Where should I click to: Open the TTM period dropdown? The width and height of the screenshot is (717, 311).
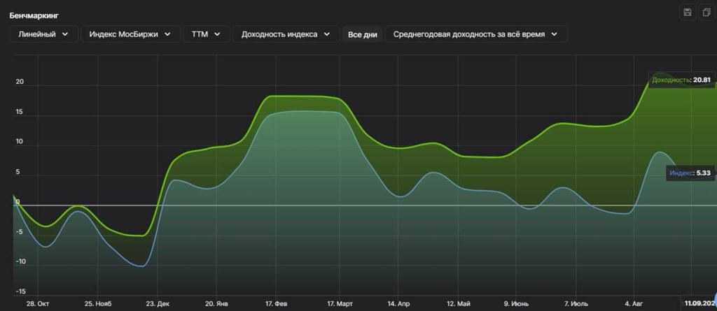pos(206,34)
